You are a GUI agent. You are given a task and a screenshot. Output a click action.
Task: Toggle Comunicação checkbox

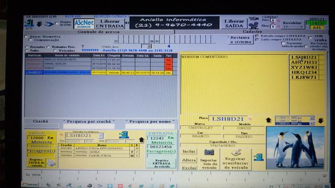click(x=30, y=40)
